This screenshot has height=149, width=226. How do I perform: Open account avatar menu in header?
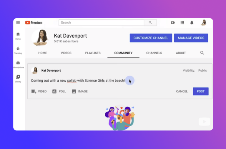point(204,22)
